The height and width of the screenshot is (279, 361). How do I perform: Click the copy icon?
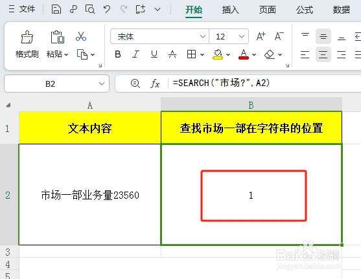82,54
